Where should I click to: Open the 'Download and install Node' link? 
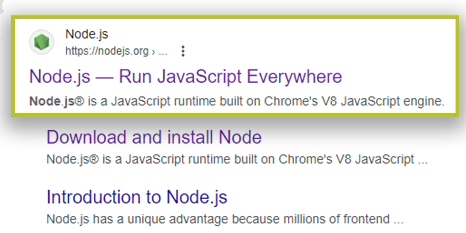click(x=154, y=137)
